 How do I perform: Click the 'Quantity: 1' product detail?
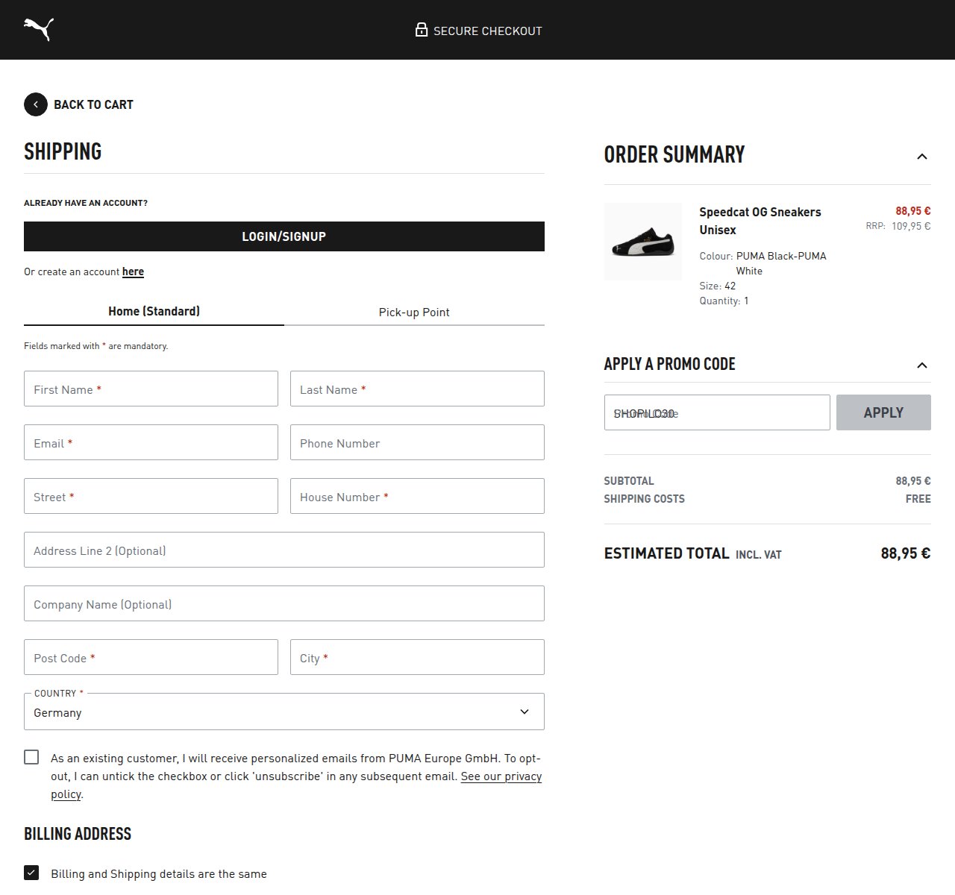(724, 301)
